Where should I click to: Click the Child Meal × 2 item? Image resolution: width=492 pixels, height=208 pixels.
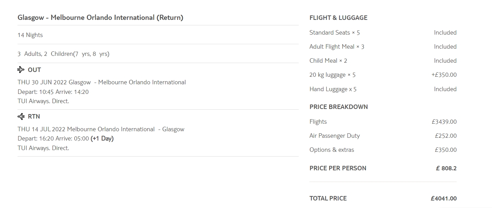[x=328, y=61]
